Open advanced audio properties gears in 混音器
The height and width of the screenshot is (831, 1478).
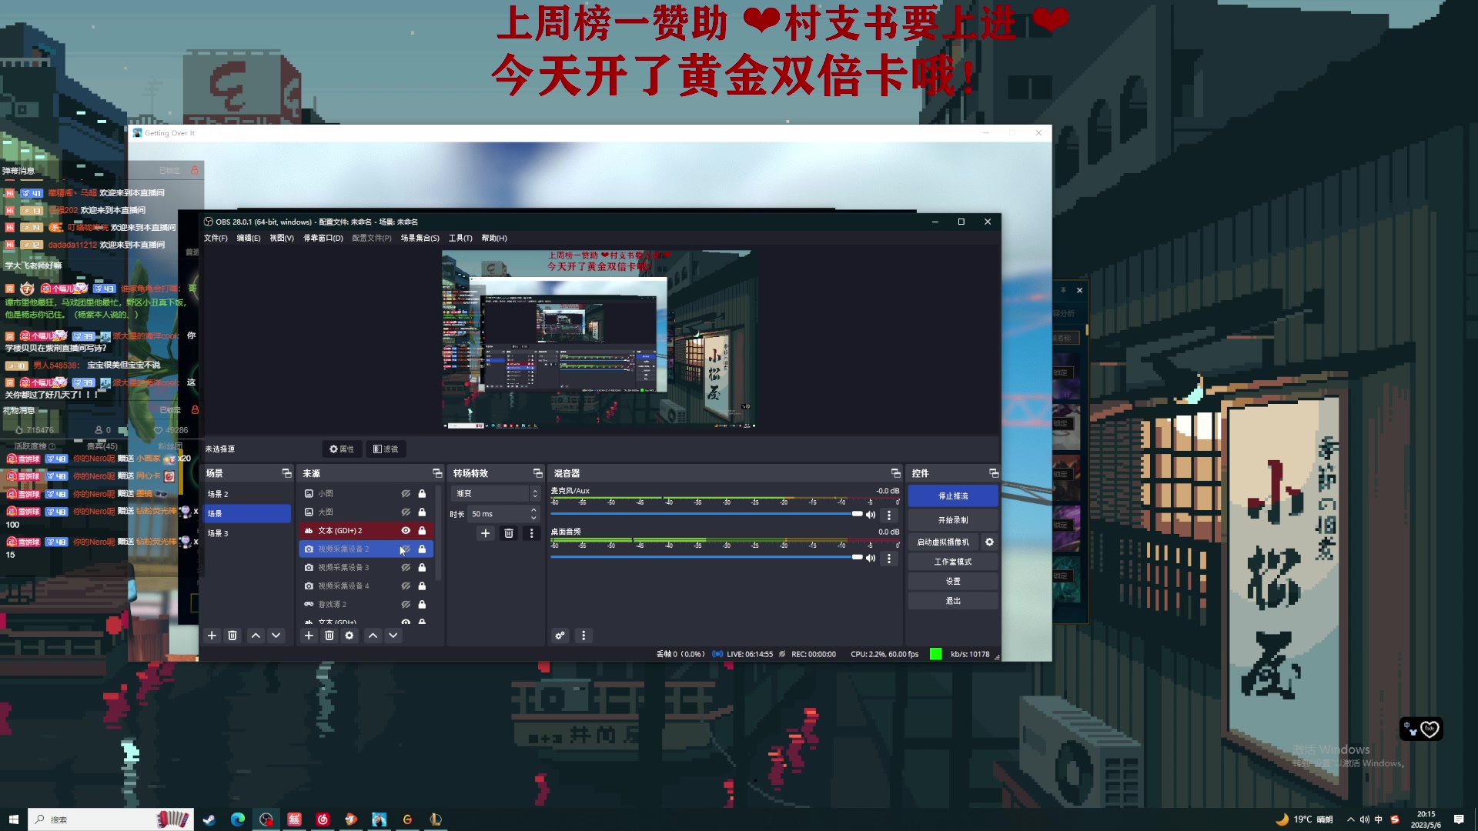click(x=560, y=636)
